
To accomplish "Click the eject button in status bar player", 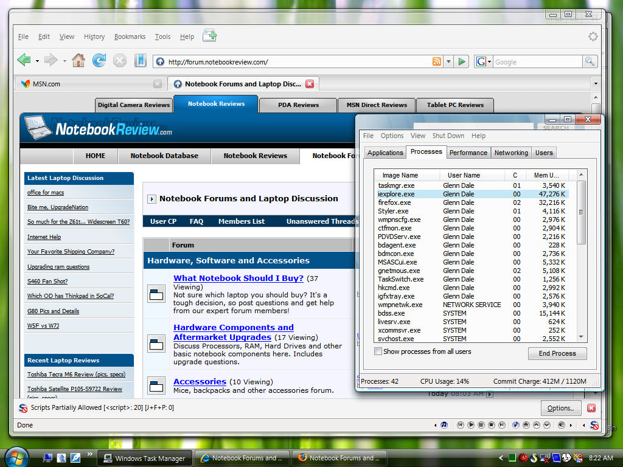I will [526, 425].
